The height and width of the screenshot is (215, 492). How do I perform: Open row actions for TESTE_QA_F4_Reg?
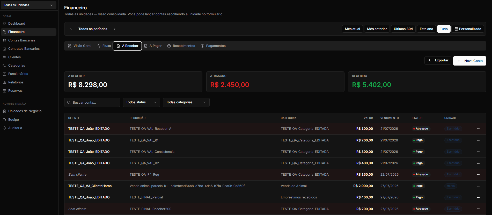[x=479, y=175]
